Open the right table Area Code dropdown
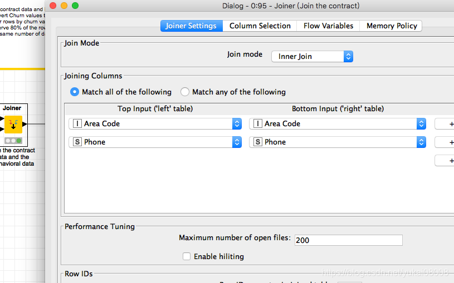Screen dimensions: 454x283 point(338,124)
